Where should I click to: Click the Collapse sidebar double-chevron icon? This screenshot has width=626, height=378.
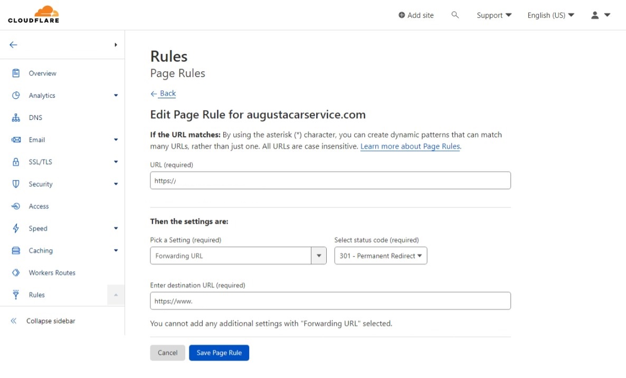tap(14, 321)
